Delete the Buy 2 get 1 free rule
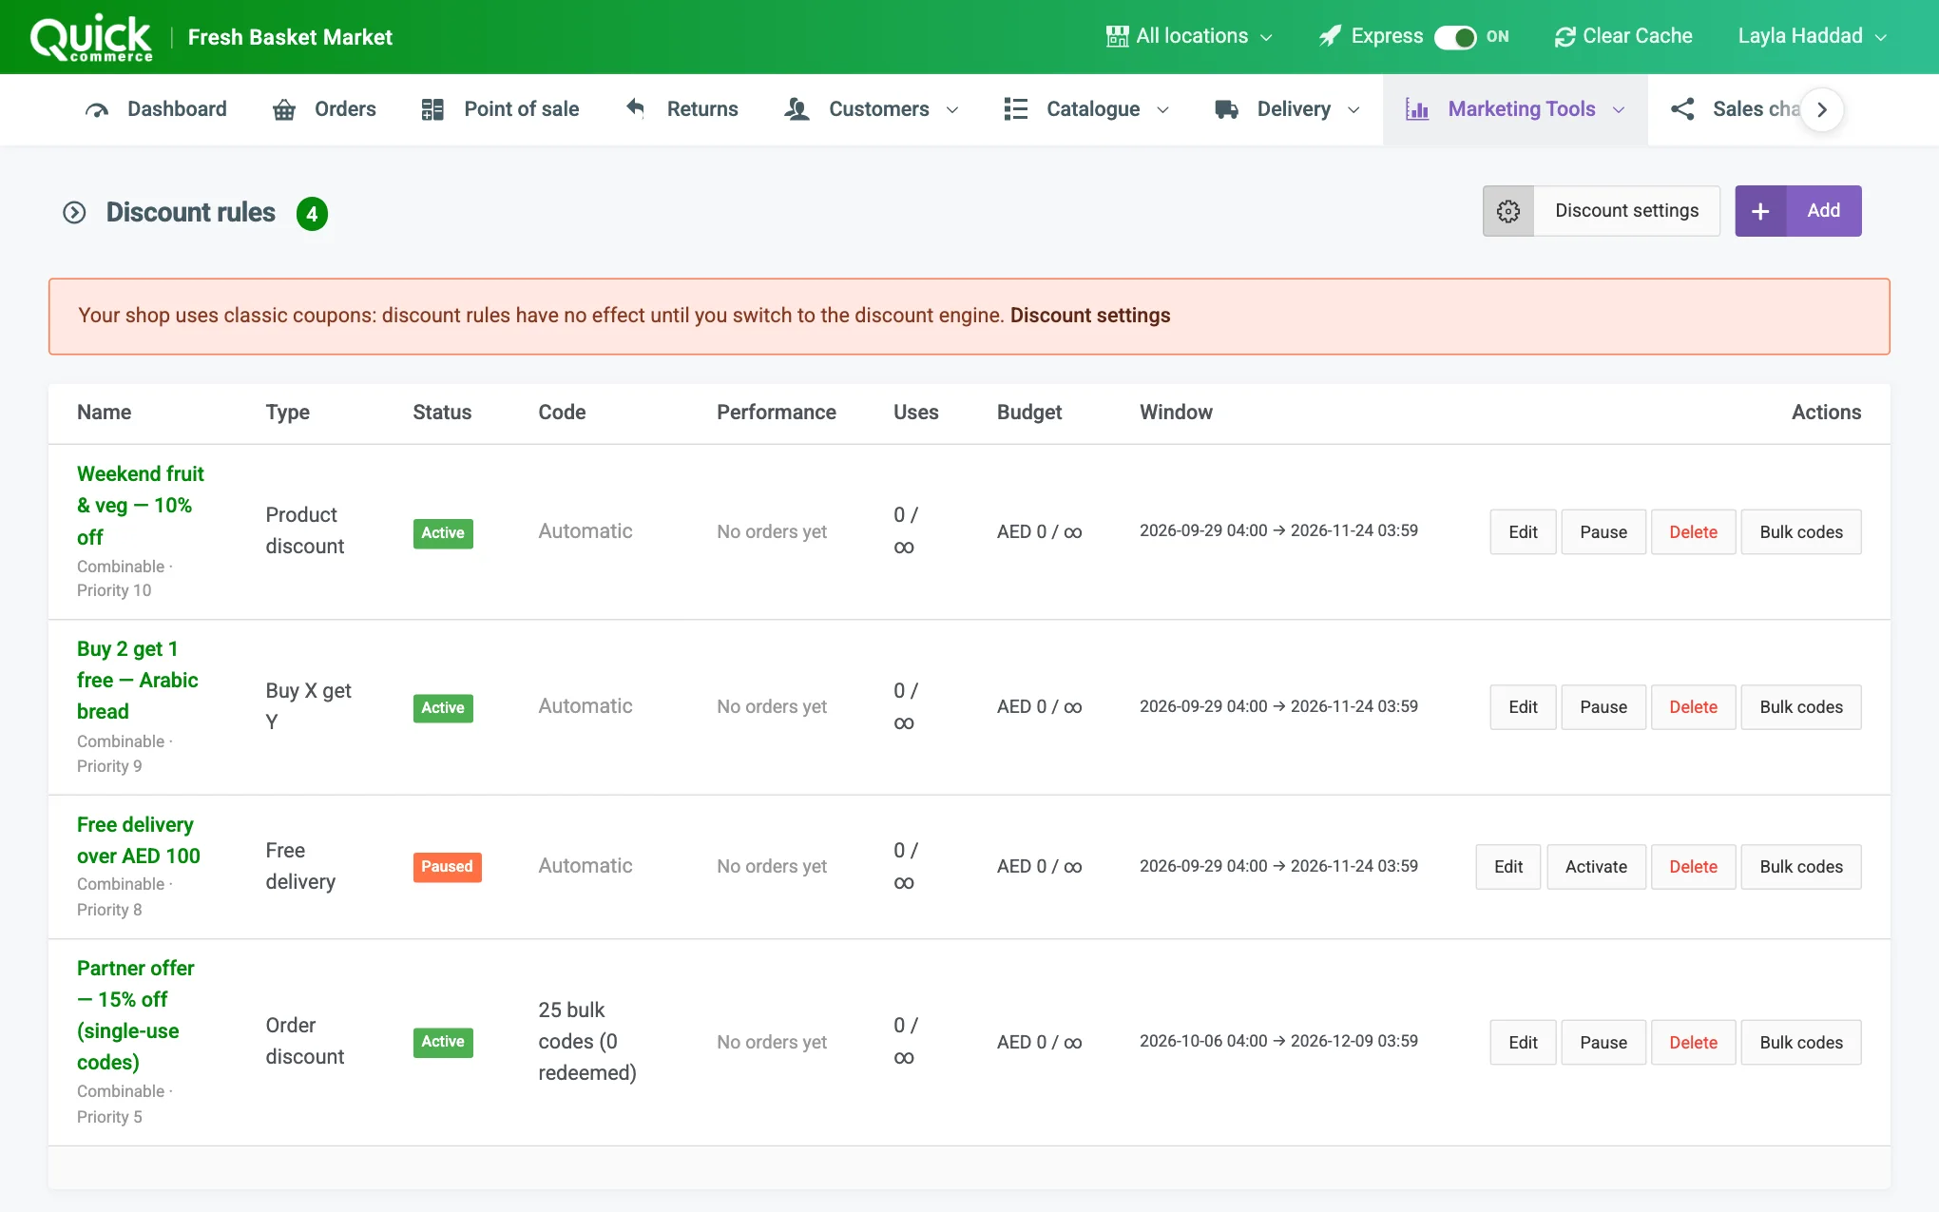 click(x=1693, y=707)
